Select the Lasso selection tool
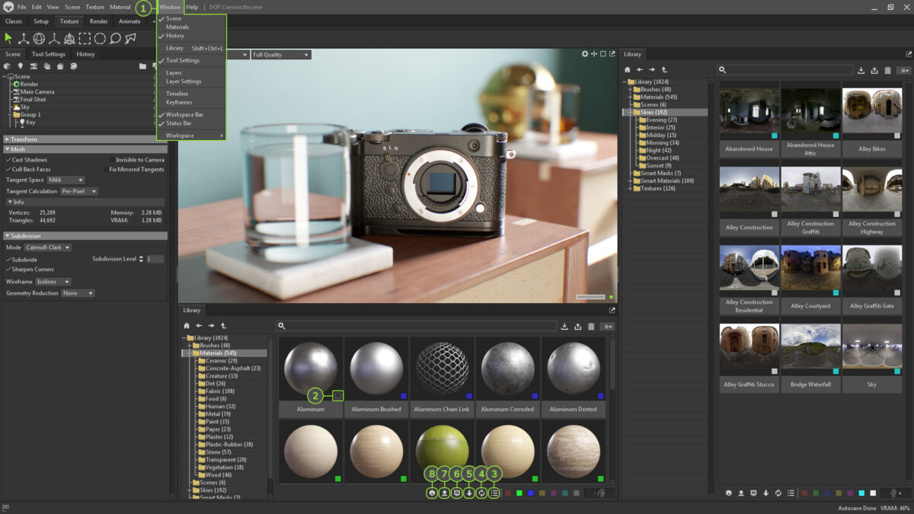This screenshot has width=914, height=514. click(x=114, y=39)
